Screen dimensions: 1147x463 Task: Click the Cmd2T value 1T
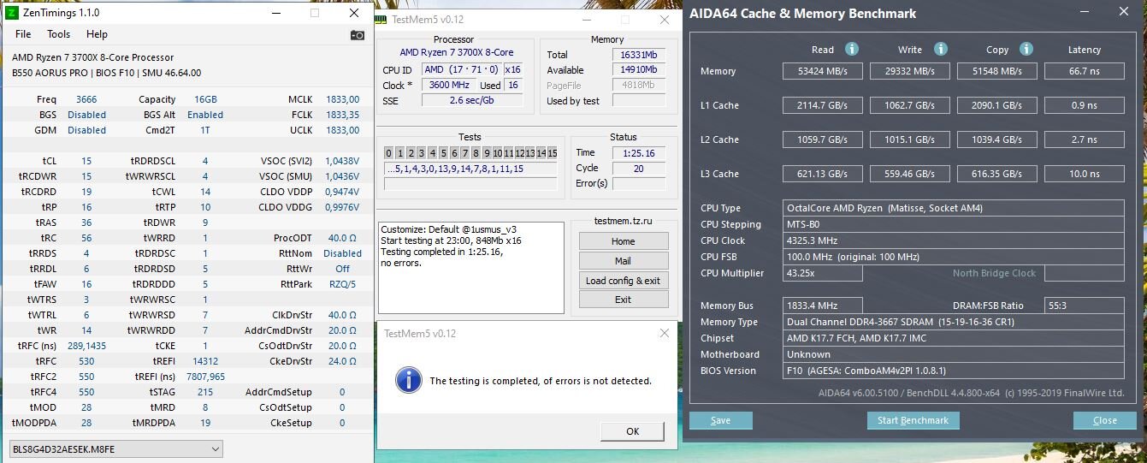tap(205, 130)
